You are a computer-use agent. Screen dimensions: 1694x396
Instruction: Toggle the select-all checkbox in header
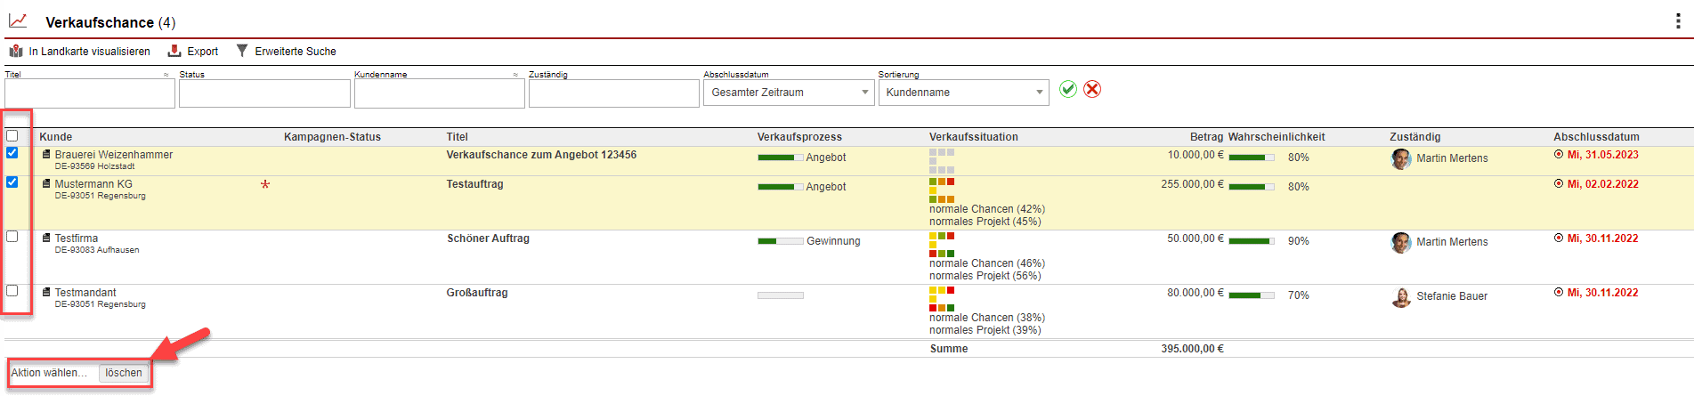12,136
